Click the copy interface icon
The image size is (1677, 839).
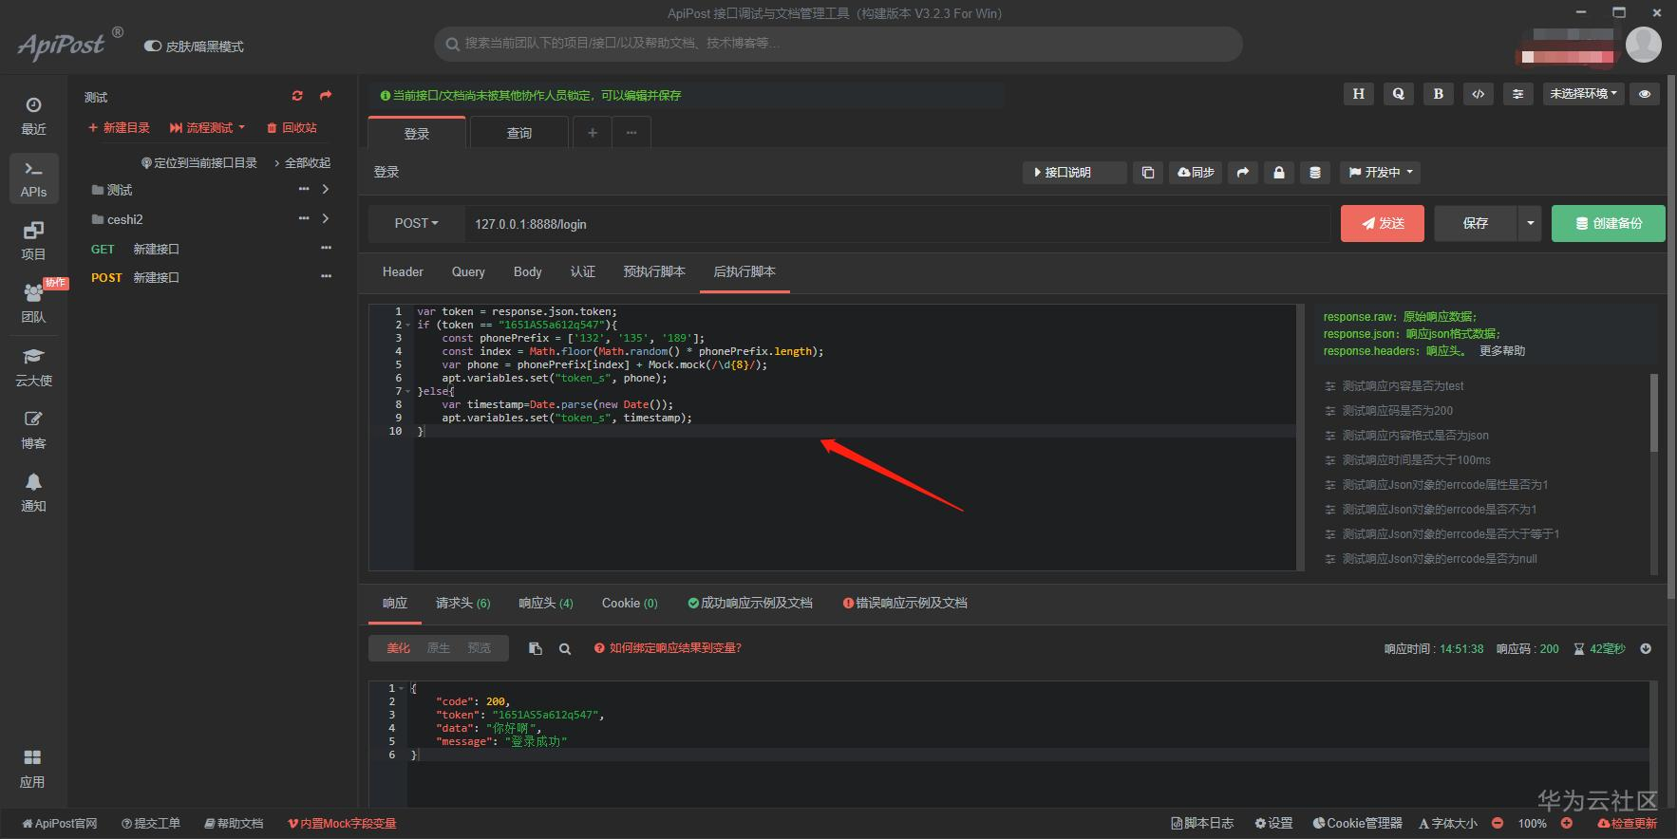(x=1148, y=173)
